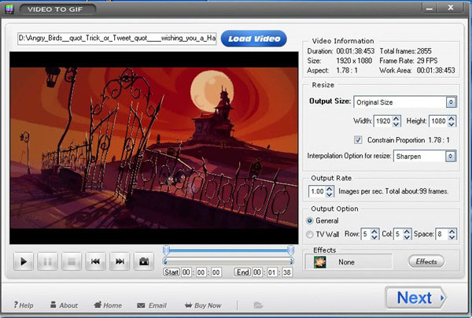Select the TV Wall output option
Image resolution: width=472 pixels, height=318 pixels.
pyautogui.click(x=309, y=235)
